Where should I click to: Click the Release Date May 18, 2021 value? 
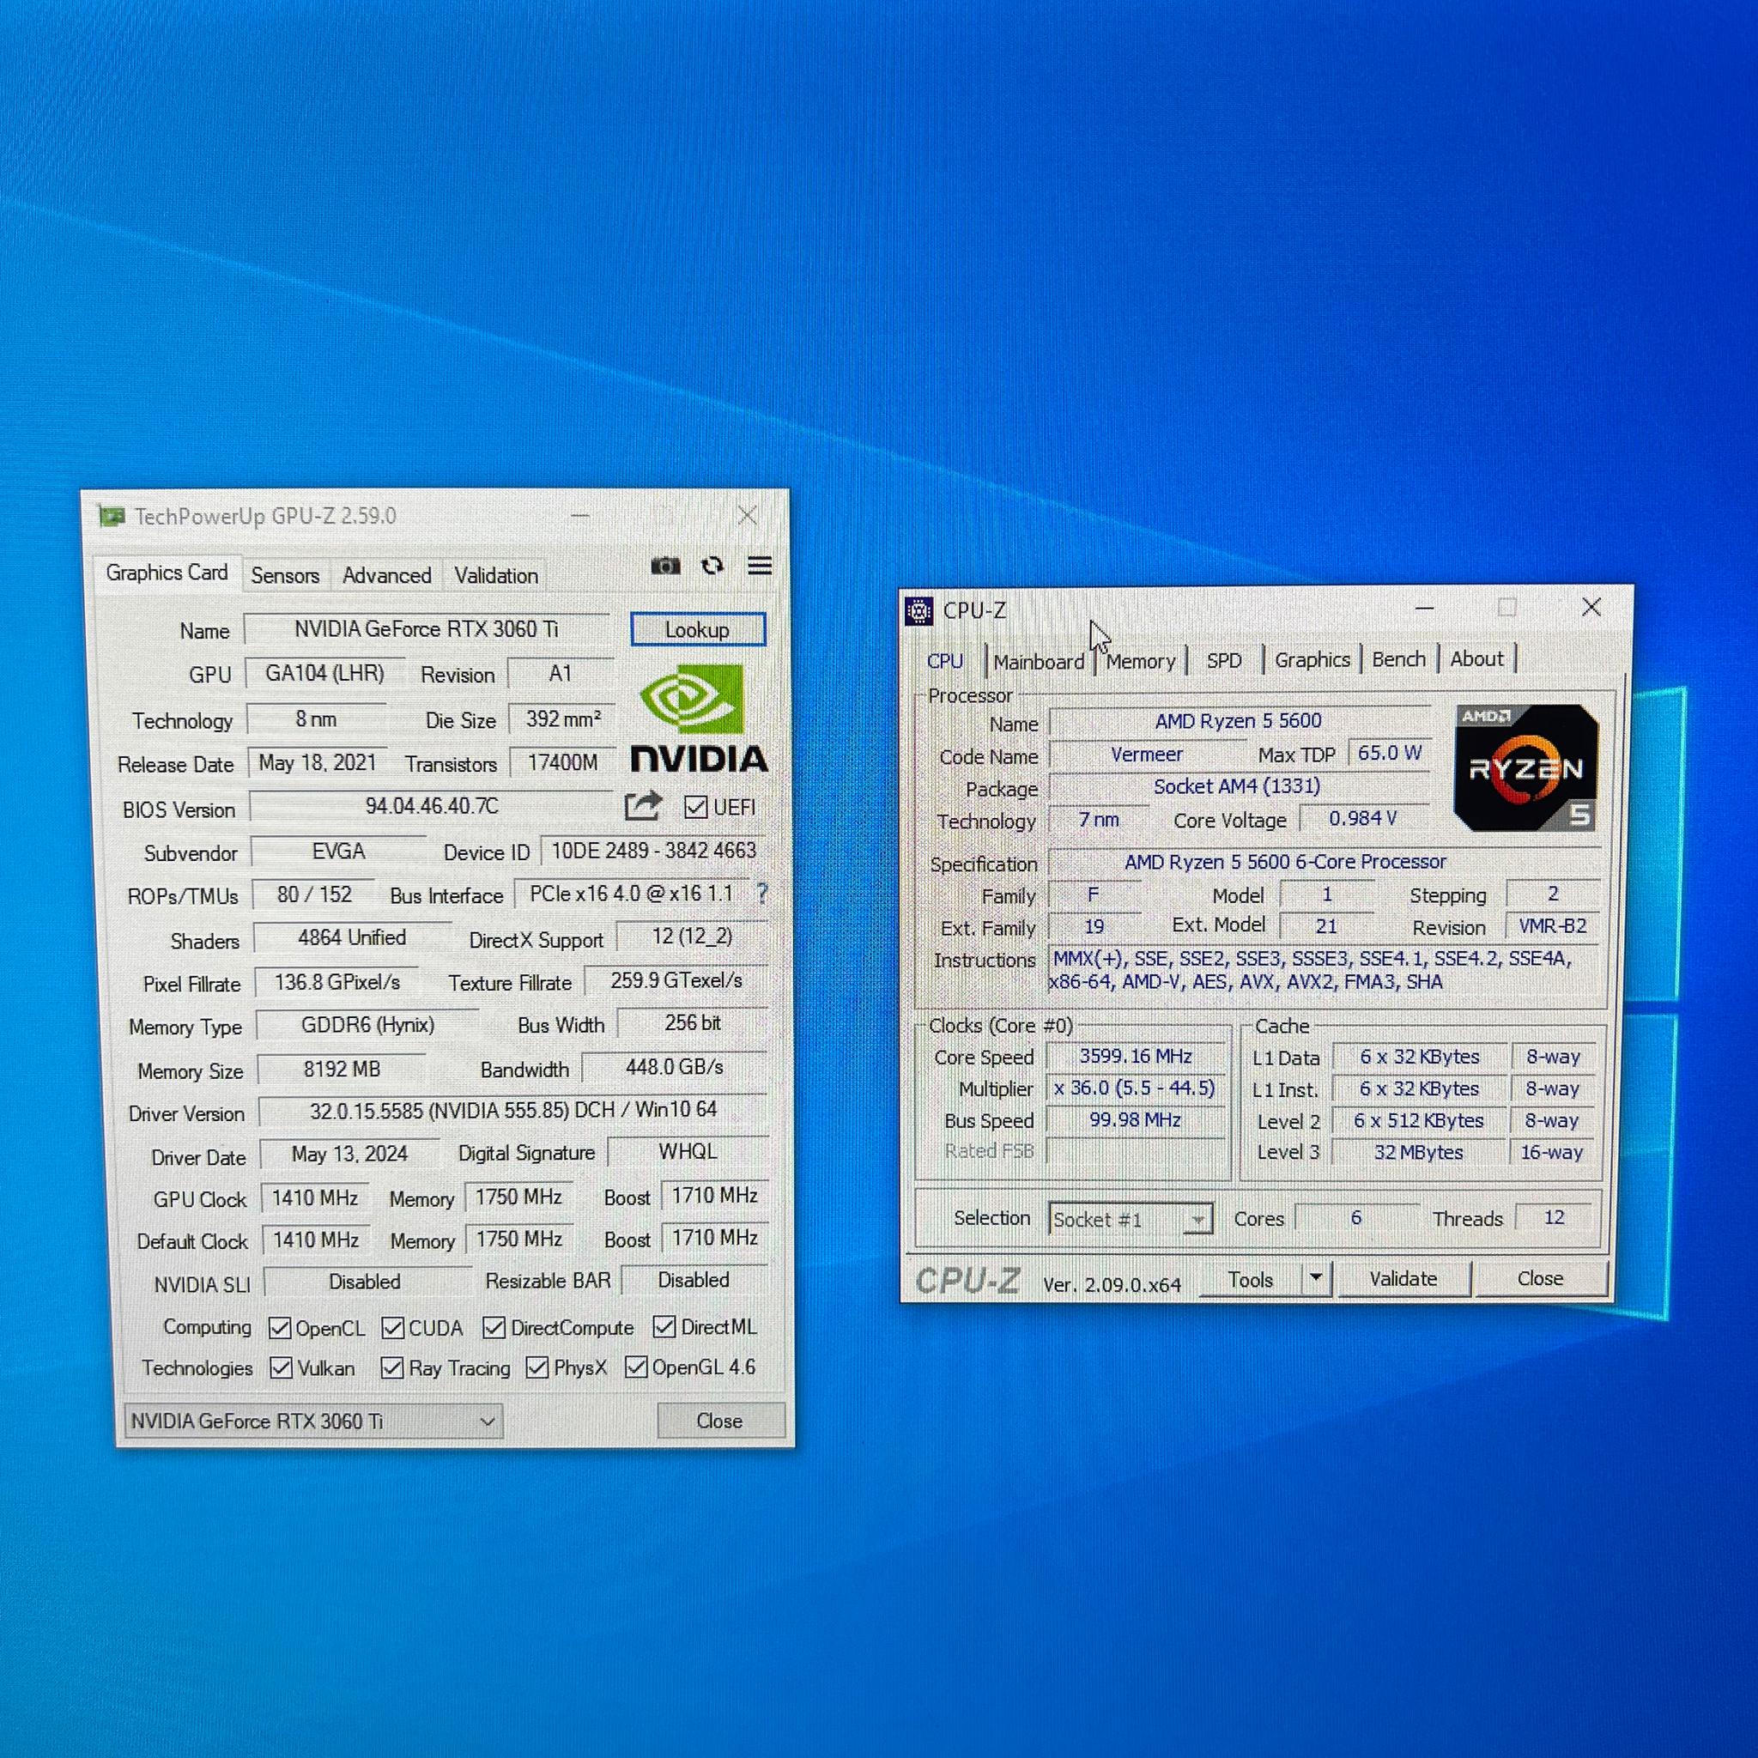[x=318, y=762]
